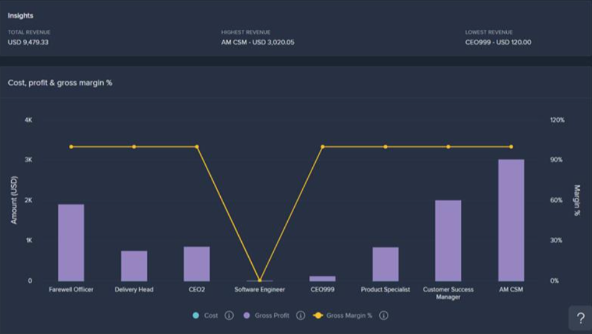Select the small CEO999 bar
This screenshot has width=592, height=334.
click(x=322, y=278)
